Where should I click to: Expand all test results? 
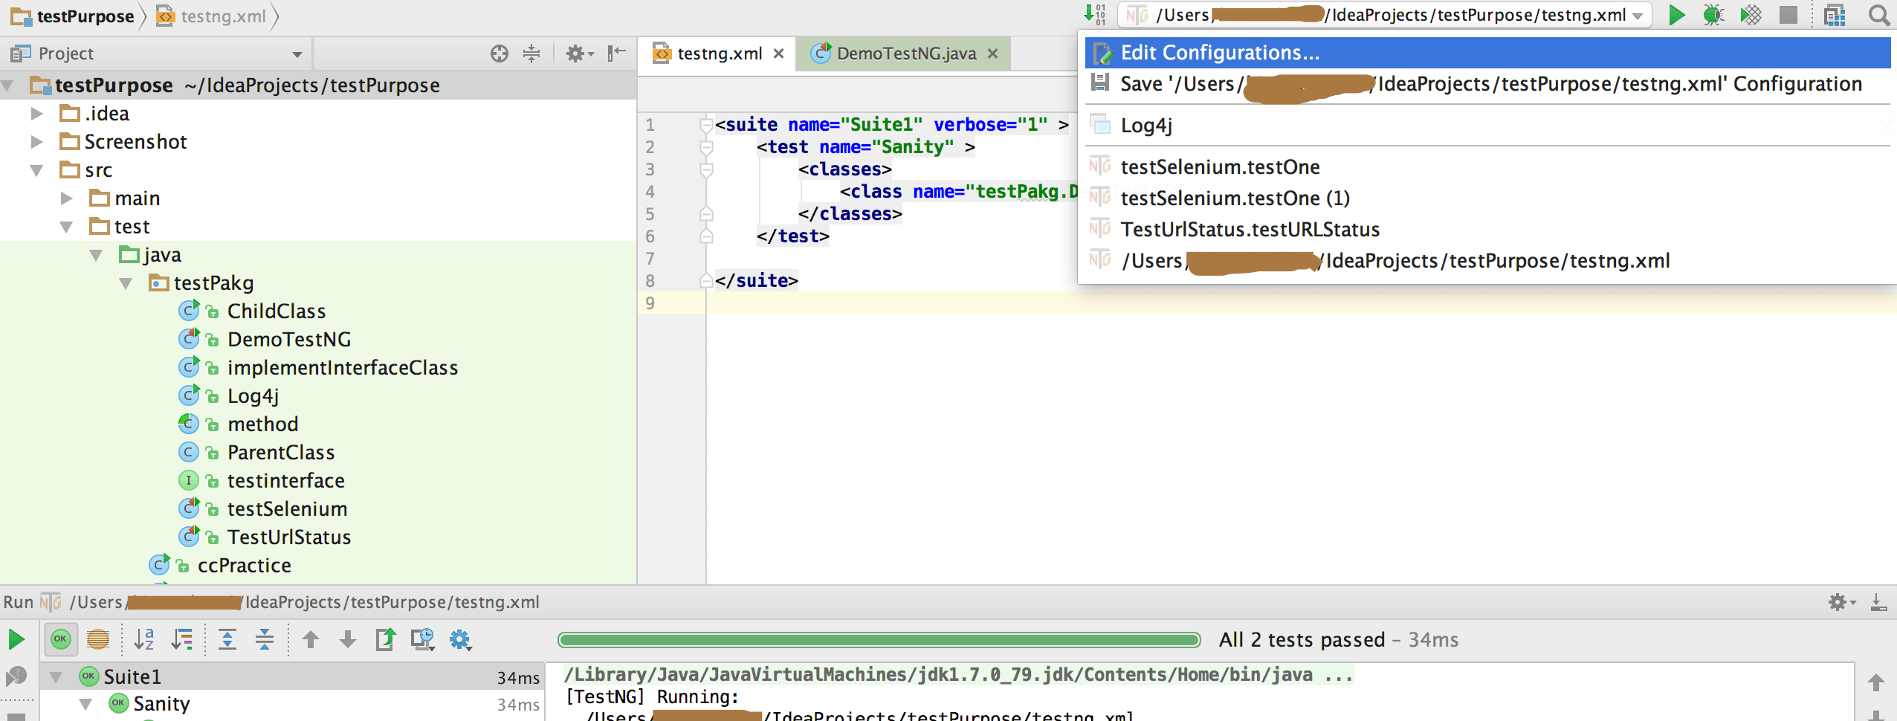point(227,639)
